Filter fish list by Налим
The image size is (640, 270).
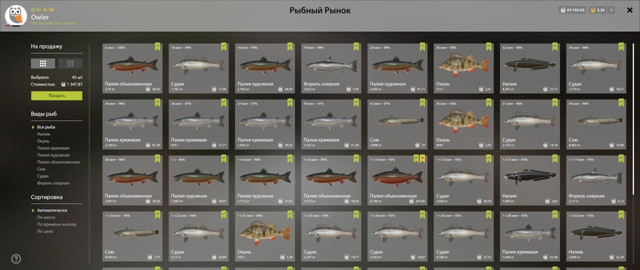tap(44, 134)
